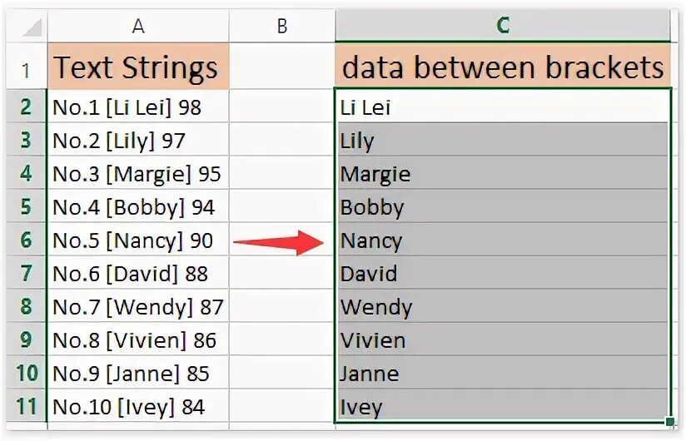This screenshot has width=686, height=441.
Task: Select the 'Wendy' result cell
Action: coord(503,307)
